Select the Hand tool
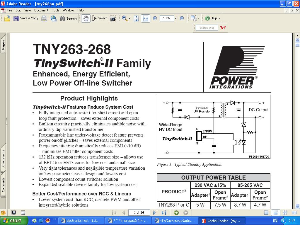Screen dimensions: 300x225 click(x=86, y=18)
